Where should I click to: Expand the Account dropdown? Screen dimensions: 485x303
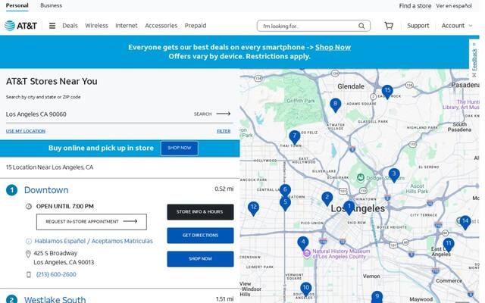[x=457, y=26]
